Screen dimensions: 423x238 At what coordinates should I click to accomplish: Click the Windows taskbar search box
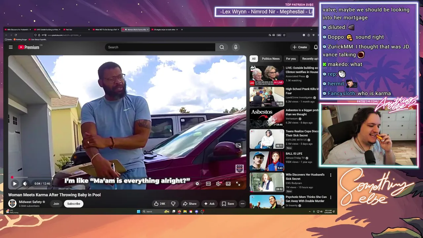point(156,212)
